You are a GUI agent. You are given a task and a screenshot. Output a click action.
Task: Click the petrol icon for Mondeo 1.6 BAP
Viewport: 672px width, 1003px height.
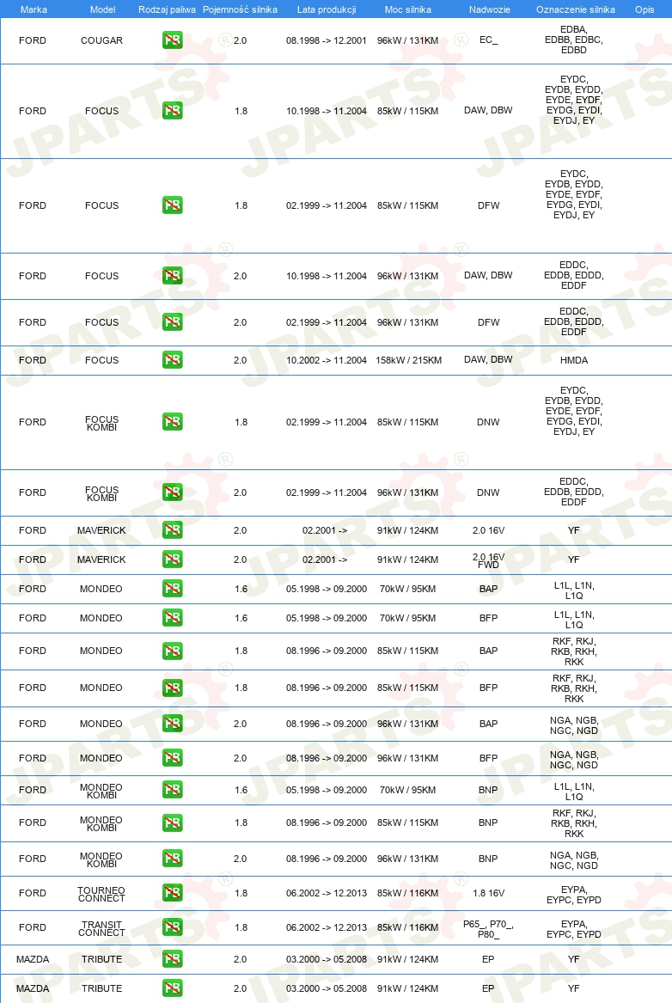173,589
